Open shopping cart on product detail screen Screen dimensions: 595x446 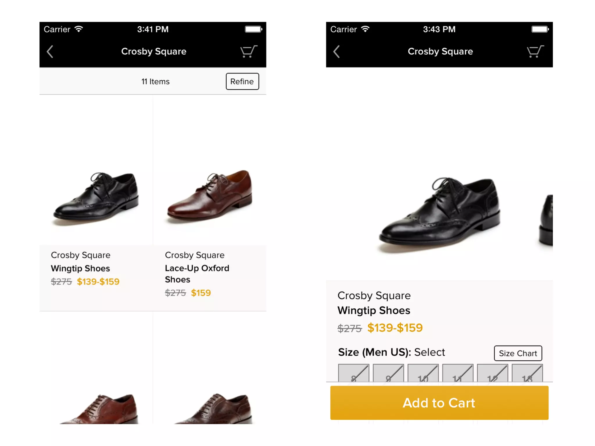pyautogui.click(x=535, y=52)
